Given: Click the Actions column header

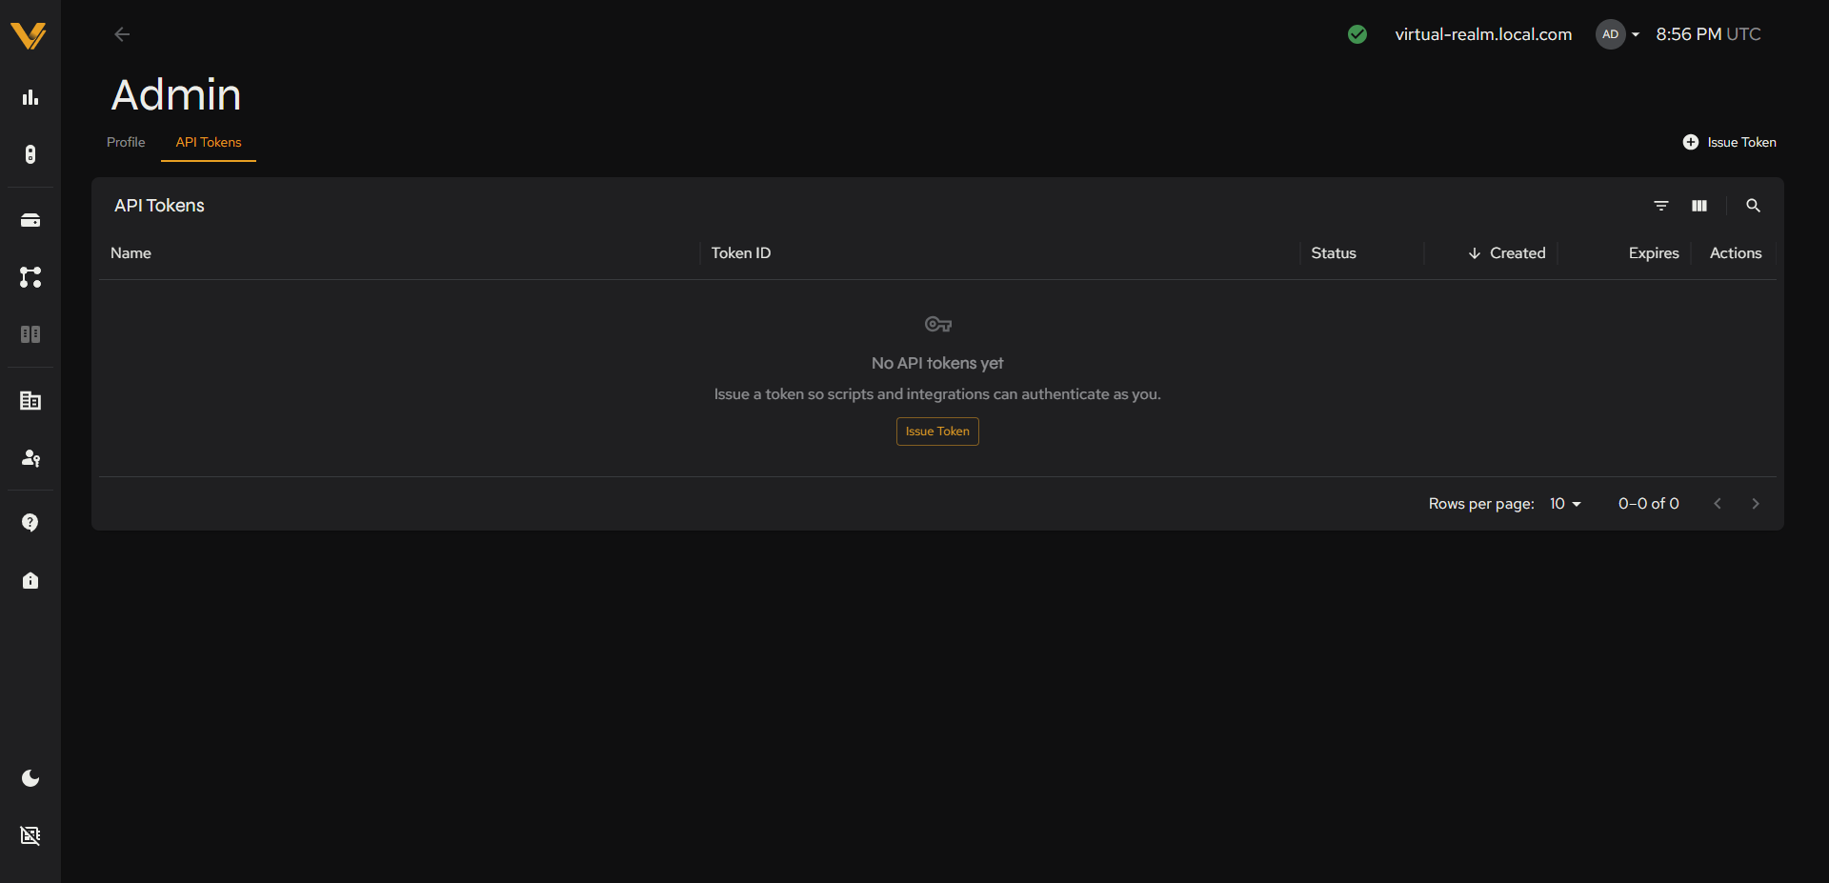Looking at the screenshot, I should click(x=1736, y=253).
